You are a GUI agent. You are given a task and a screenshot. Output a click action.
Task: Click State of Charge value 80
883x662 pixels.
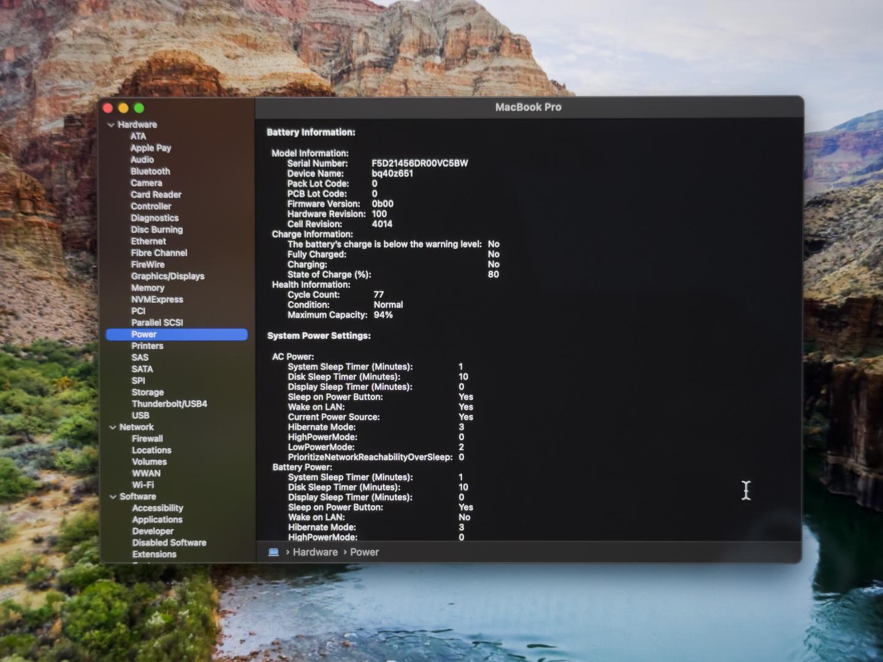click(494, 275)
